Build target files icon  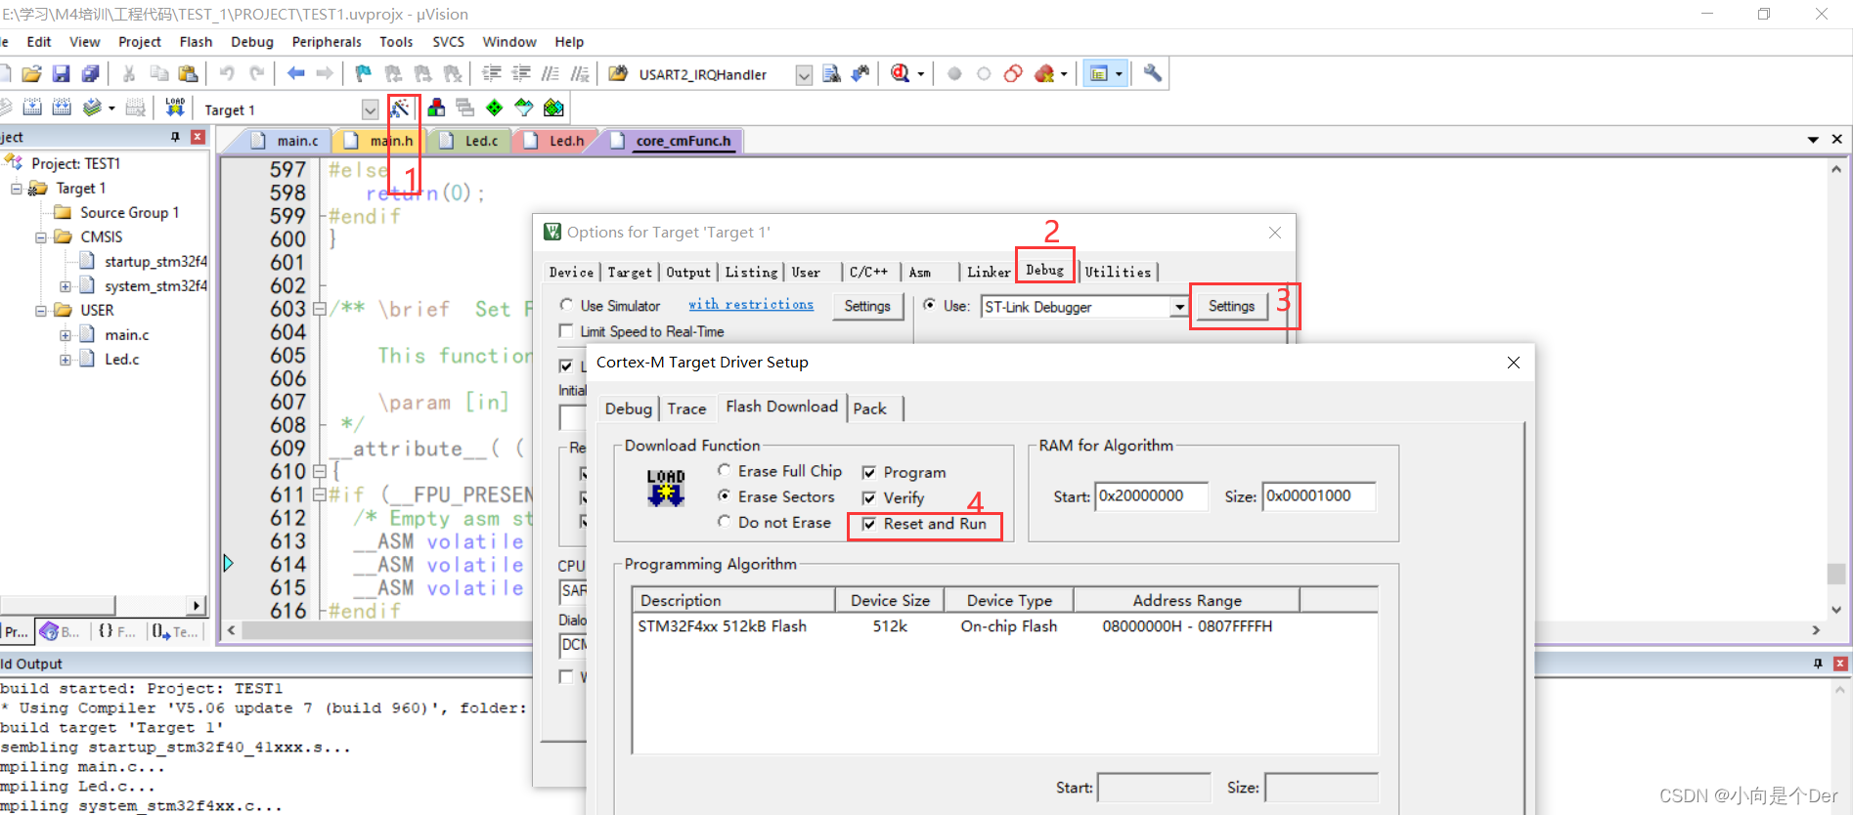(x=32, y=108)
